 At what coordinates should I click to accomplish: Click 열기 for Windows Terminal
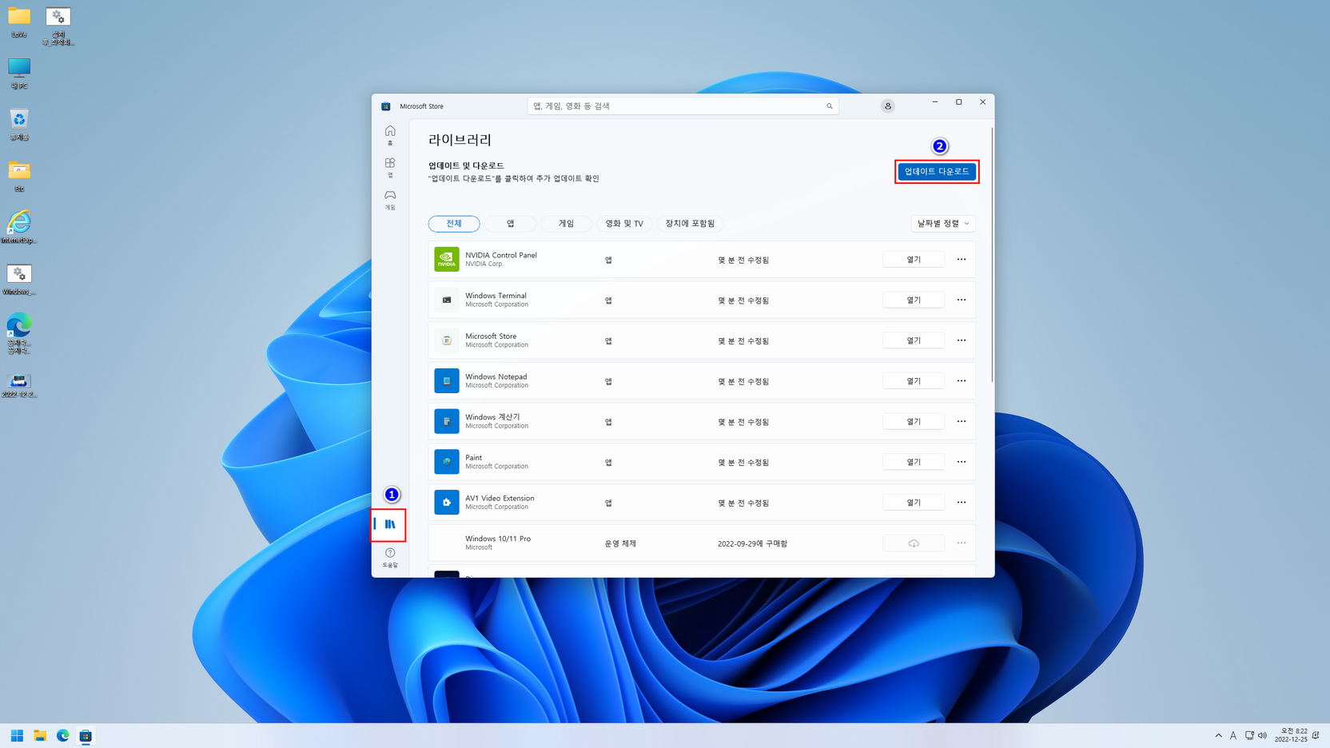pyautogui.click(x=914, y=300)
